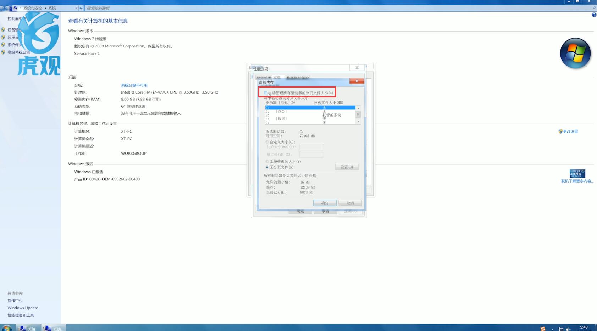Cancel the virtual memory dialog with 取消
597x331 pixels.
[350, 203]
